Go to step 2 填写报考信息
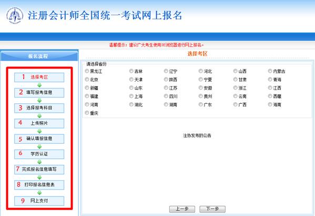Screen dimensions: 315x216 (x=39, y=93)
